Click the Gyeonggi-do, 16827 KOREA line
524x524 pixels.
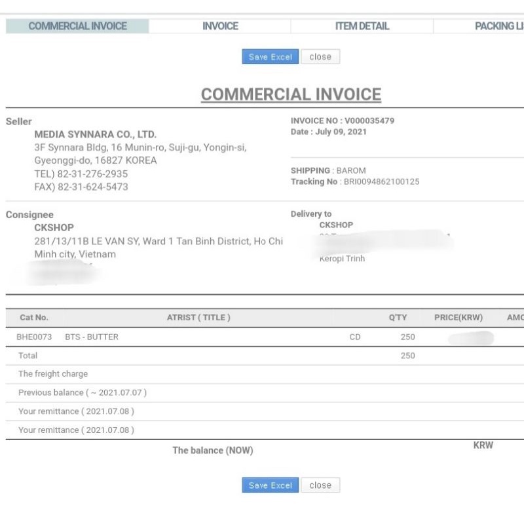95,160
